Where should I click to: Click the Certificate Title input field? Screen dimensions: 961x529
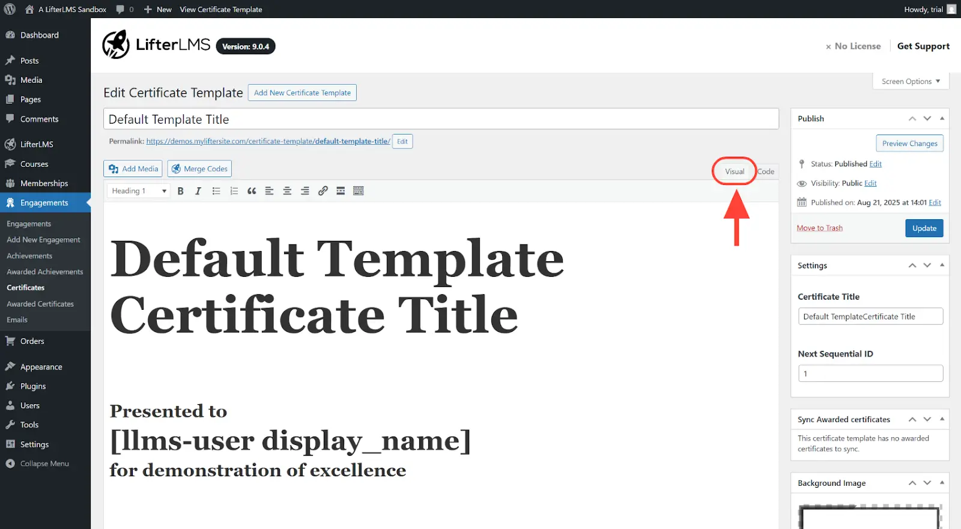click(870, 316)
